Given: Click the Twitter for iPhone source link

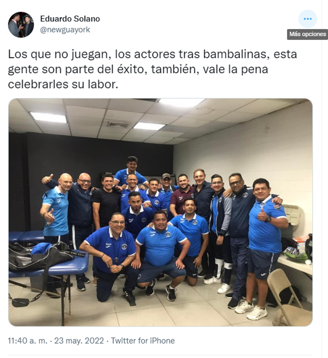Looking at the screenshot, I should pos(143,340).
